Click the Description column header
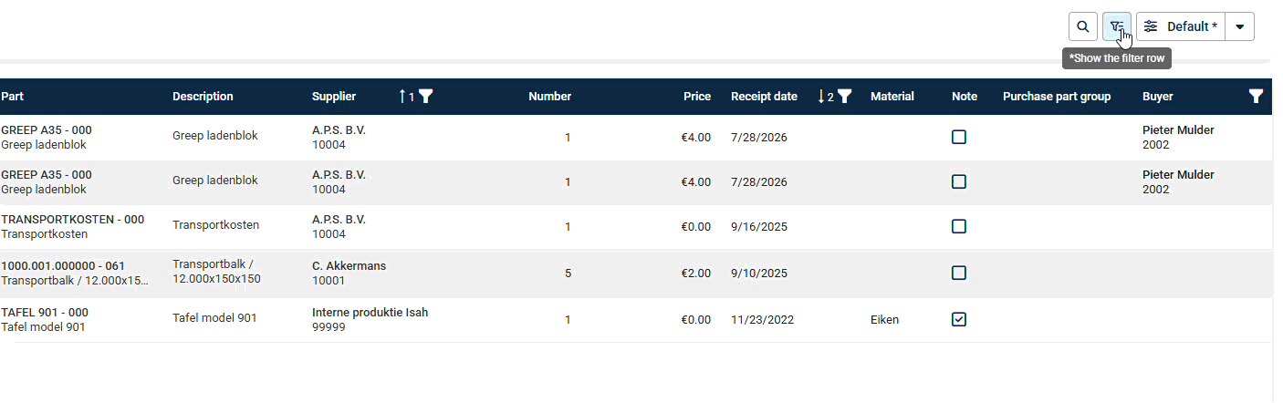Image resolution: width=1283 pixels, height=403 pixels. [x=203, y=97]
